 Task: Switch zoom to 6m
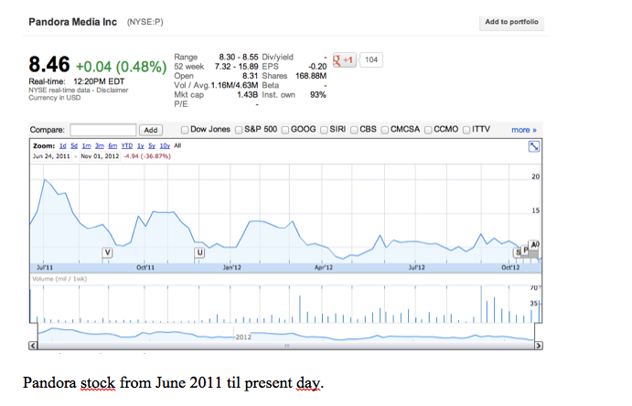click(x=112, y=145)
